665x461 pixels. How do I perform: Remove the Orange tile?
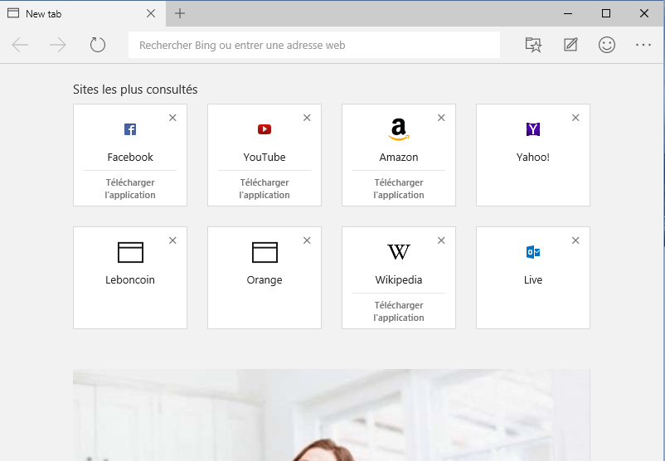(x=307, y=240)
